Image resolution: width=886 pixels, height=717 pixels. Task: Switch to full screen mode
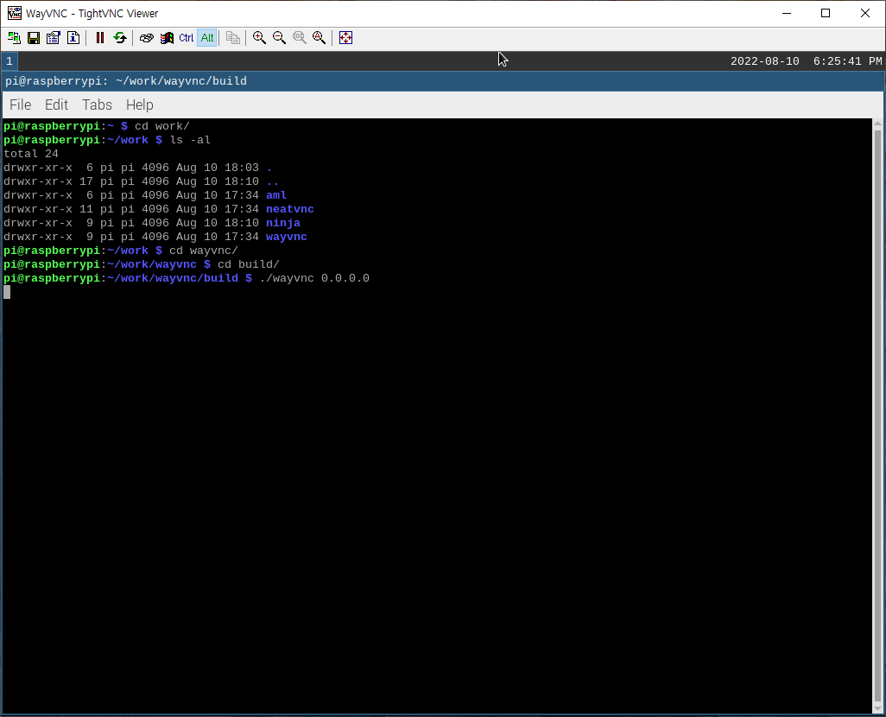345,38
